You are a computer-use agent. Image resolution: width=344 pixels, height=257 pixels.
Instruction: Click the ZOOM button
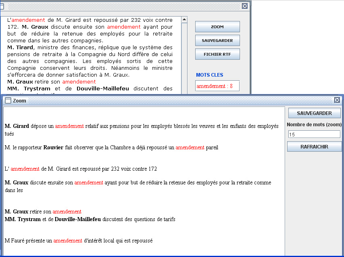click(217, 27)
